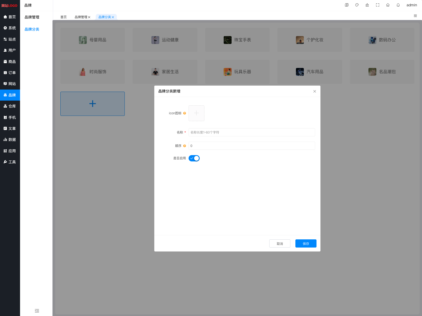422x316 pixels.
Task: Click the notification bell icon
Action: pos(398,5)
